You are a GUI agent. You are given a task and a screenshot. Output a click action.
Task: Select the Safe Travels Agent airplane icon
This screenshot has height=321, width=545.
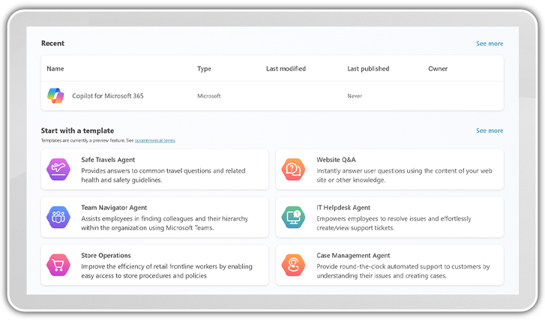pyautogui.click(x=58, y=169)
